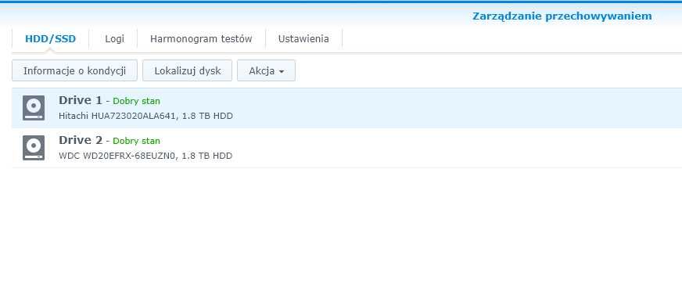Click the Zarządzanie przechowywaniem title
Viewport: 682px width, 291px height.
click(x=562, y=16)
